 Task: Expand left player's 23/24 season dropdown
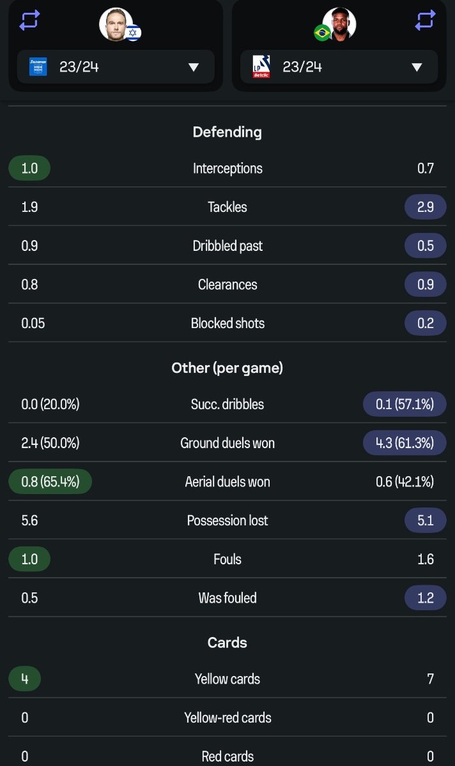coord(116,66)
